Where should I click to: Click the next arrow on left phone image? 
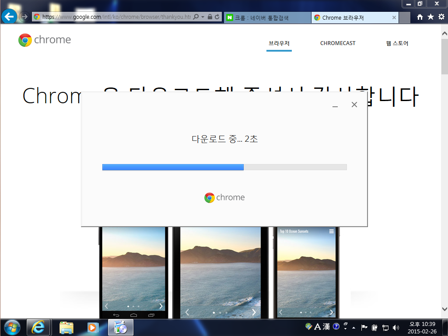[161, 306]
